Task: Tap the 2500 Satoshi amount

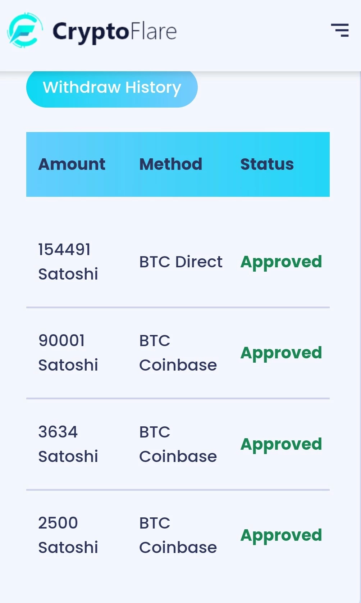Action: pyautogui.click(x=68, y=535)
